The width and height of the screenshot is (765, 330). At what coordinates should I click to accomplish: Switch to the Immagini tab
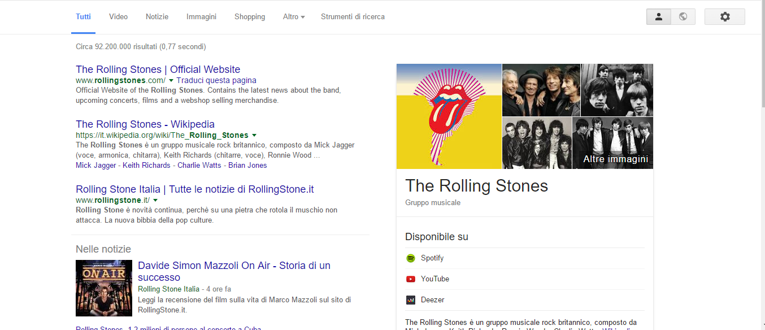202,17
